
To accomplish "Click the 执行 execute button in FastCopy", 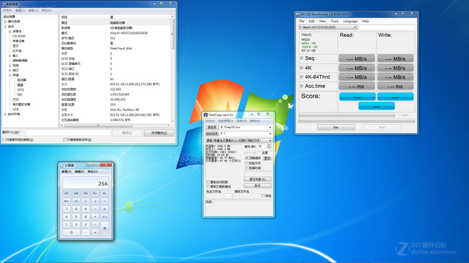I will (x=257, y=185).
